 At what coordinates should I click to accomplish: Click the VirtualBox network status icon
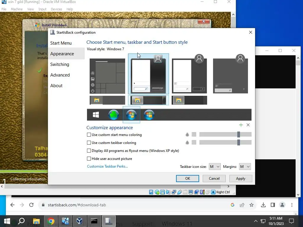(174, 192)
